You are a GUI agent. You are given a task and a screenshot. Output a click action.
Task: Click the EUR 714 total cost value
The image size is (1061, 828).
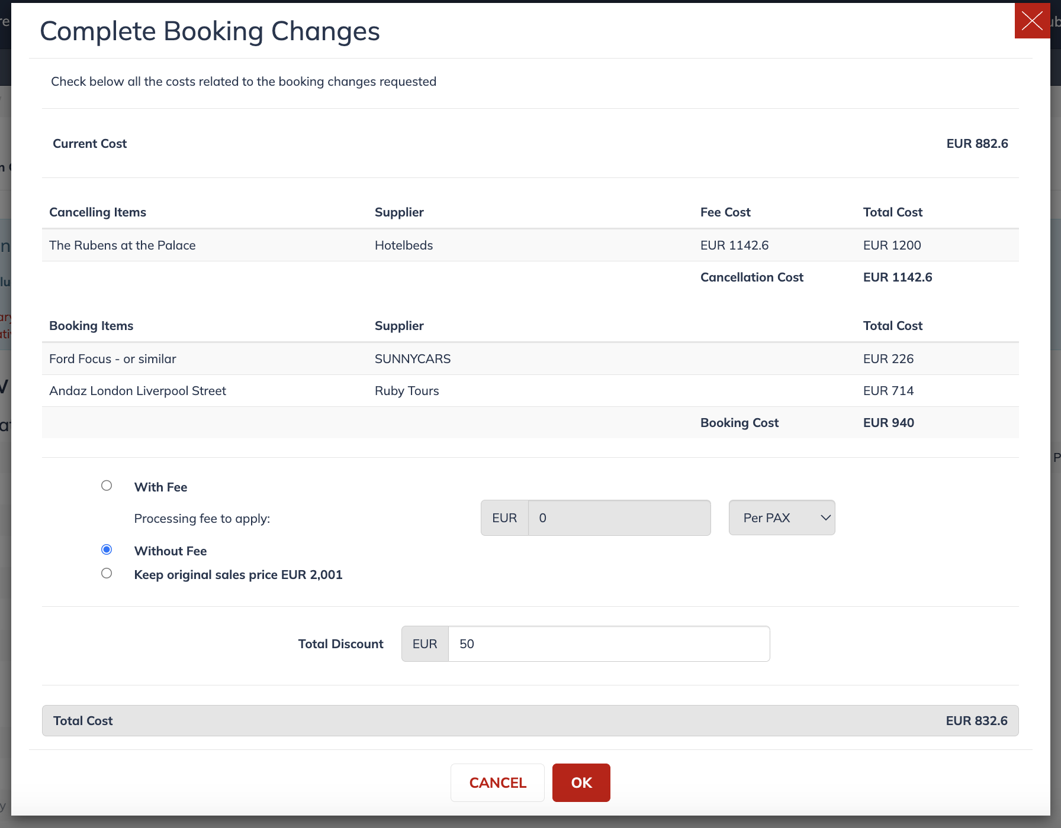pyautogui.click(x=888, y=390)
